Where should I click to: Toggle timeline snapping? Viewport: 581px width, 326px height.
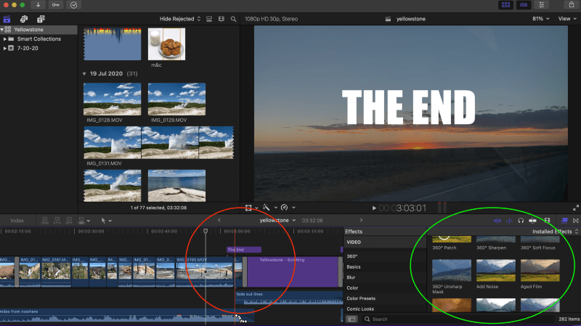pos(532,221)
